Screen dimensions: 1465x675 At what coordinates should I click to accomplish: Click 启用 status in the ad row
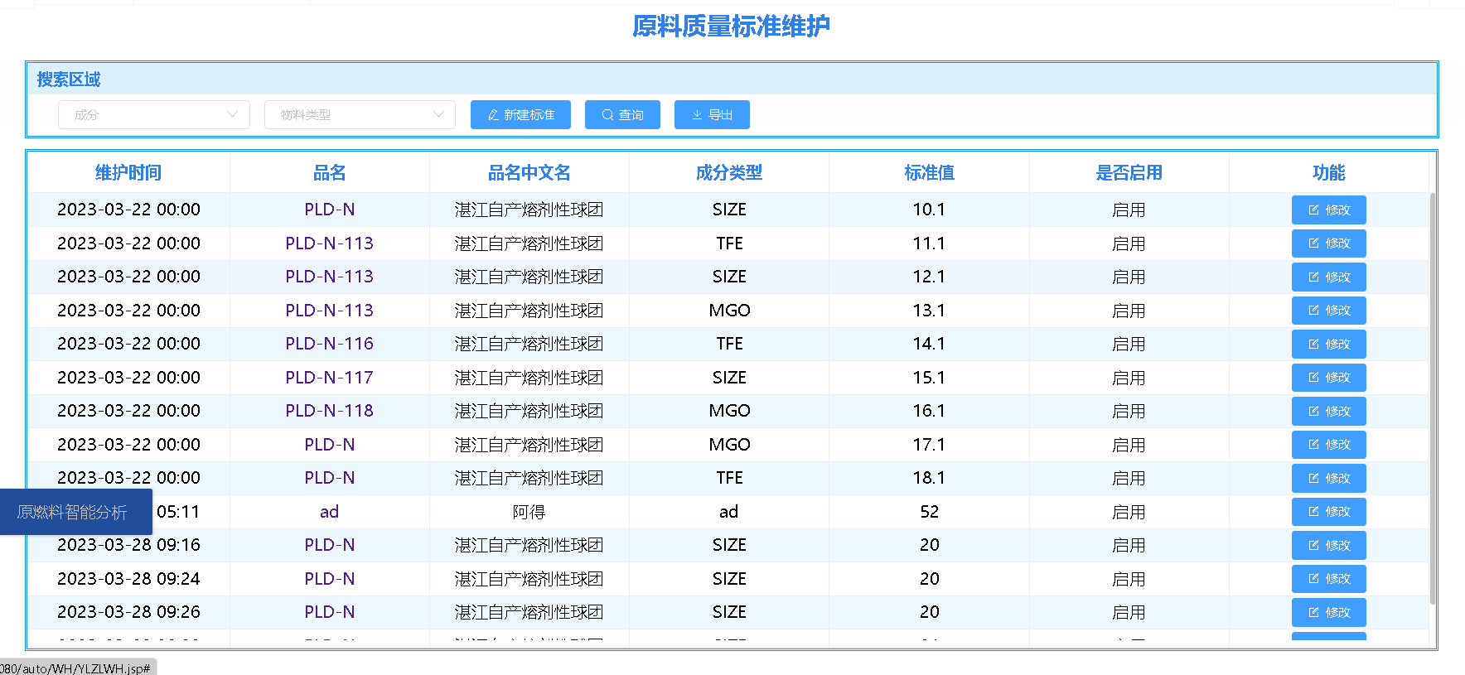(1129, 512)
